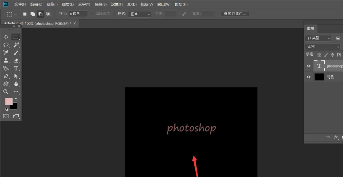This screenshot has height=177, width=343.
Task: Select the 背景 layer thumbnail
Action: click(x=319, y=77)
